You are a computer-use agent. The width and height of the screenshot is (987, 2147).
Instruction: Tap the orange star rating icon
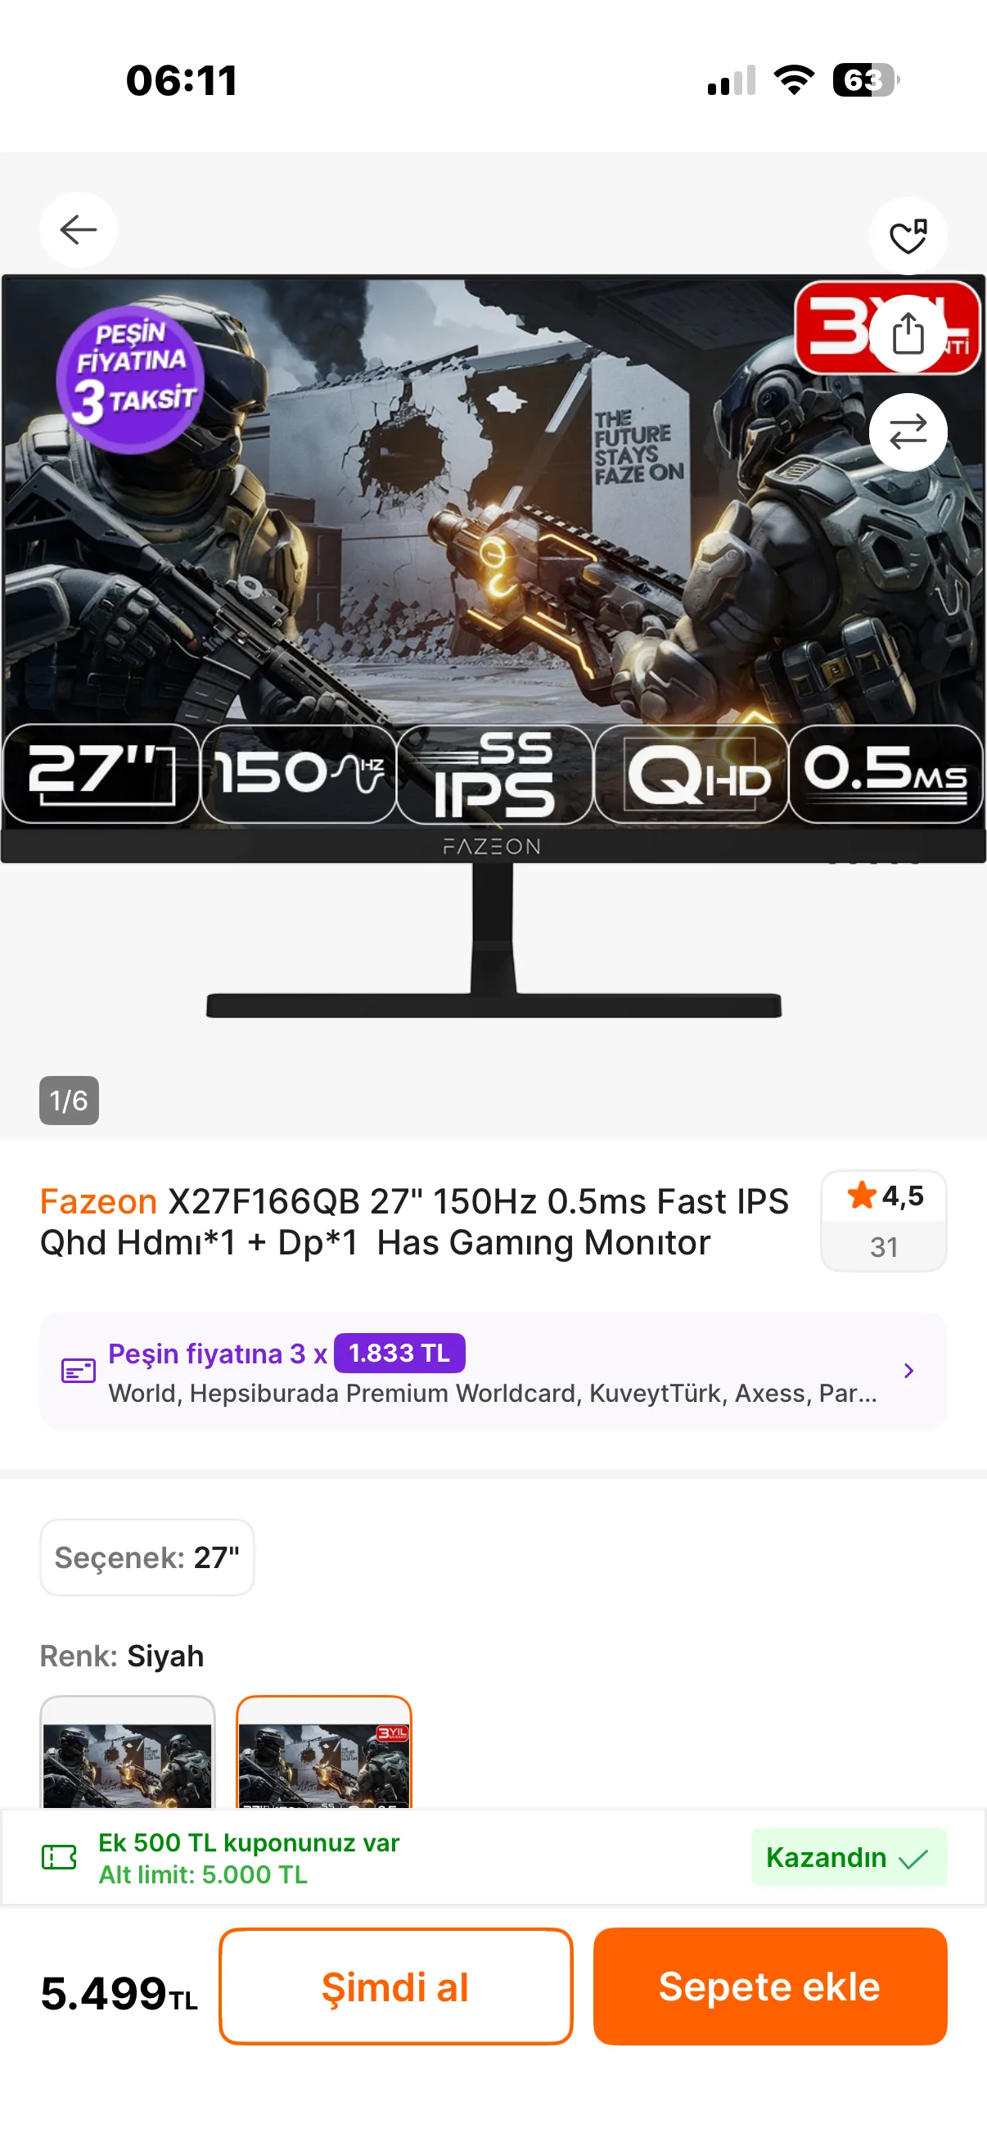(861, 1196)
